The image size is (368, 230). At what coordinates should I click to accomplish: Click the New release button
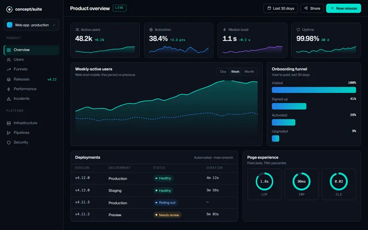(x=344, y=8)
